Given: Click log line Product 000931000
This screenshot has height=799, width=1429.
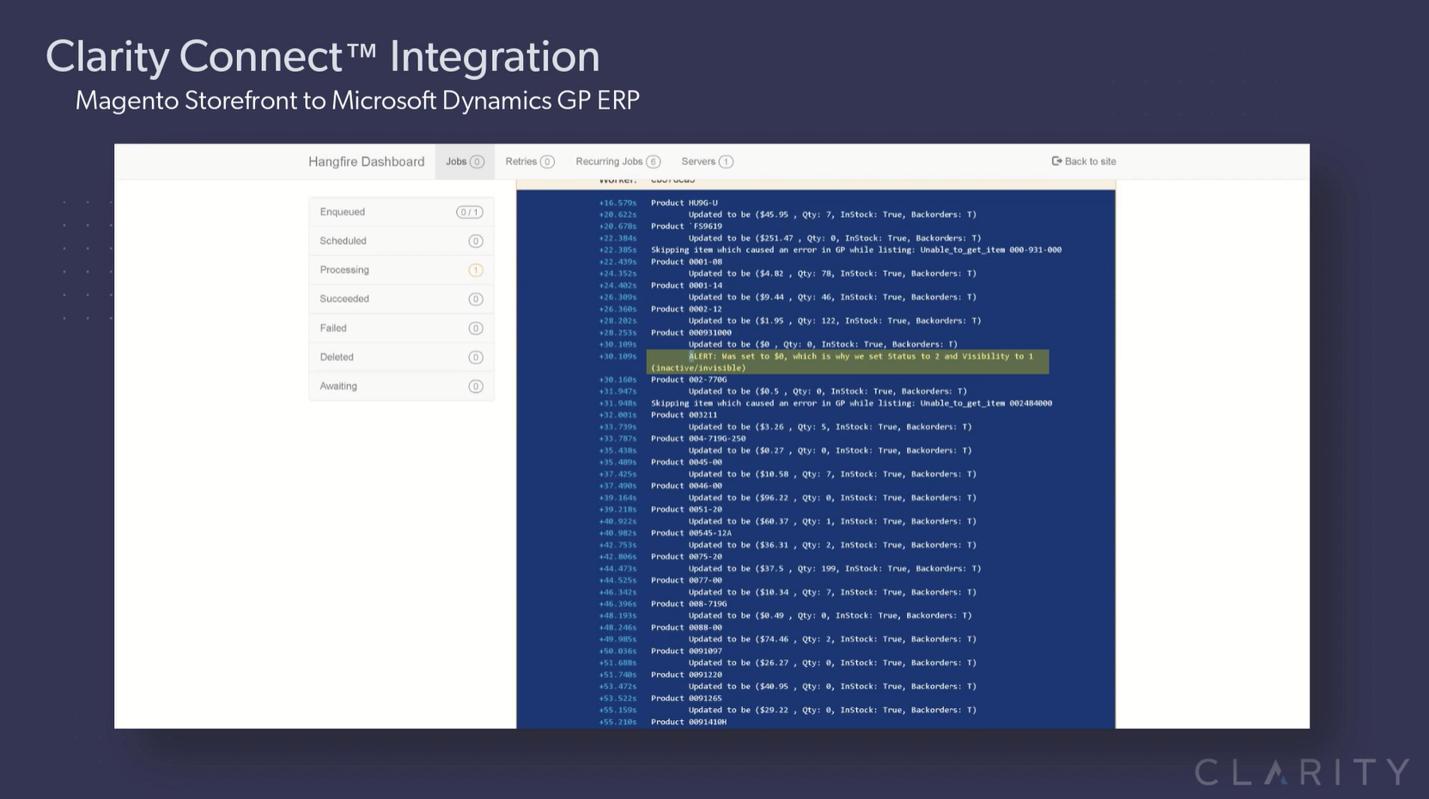Looking at the screenshot, I should [691, 333].
